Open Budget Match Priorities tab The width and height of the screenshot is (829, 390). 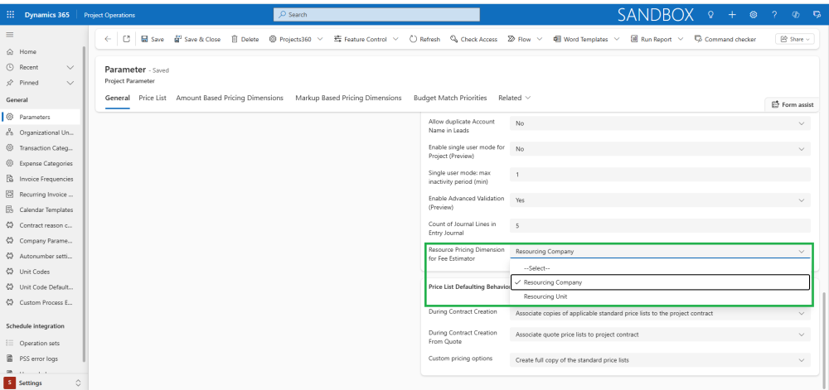[x=450, y=98]
